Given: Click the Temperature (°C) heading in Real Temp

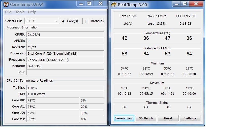Looking at the screenshot, I should (157, 33).
